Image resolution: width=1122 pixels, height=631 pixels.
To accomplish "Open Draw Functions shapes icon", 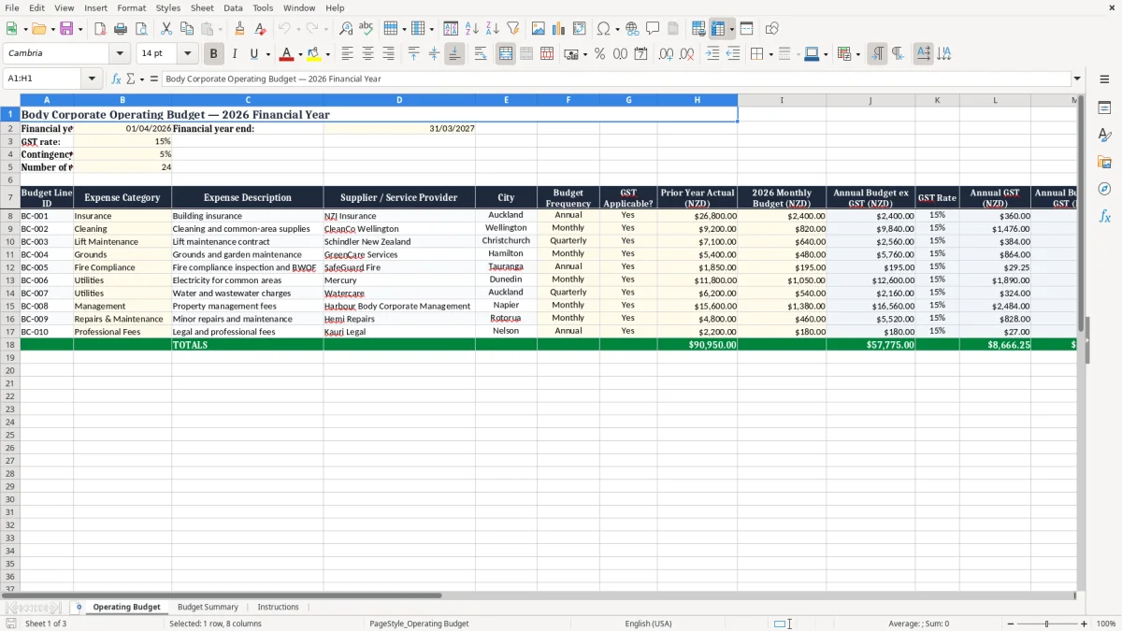I will point(772,29).
